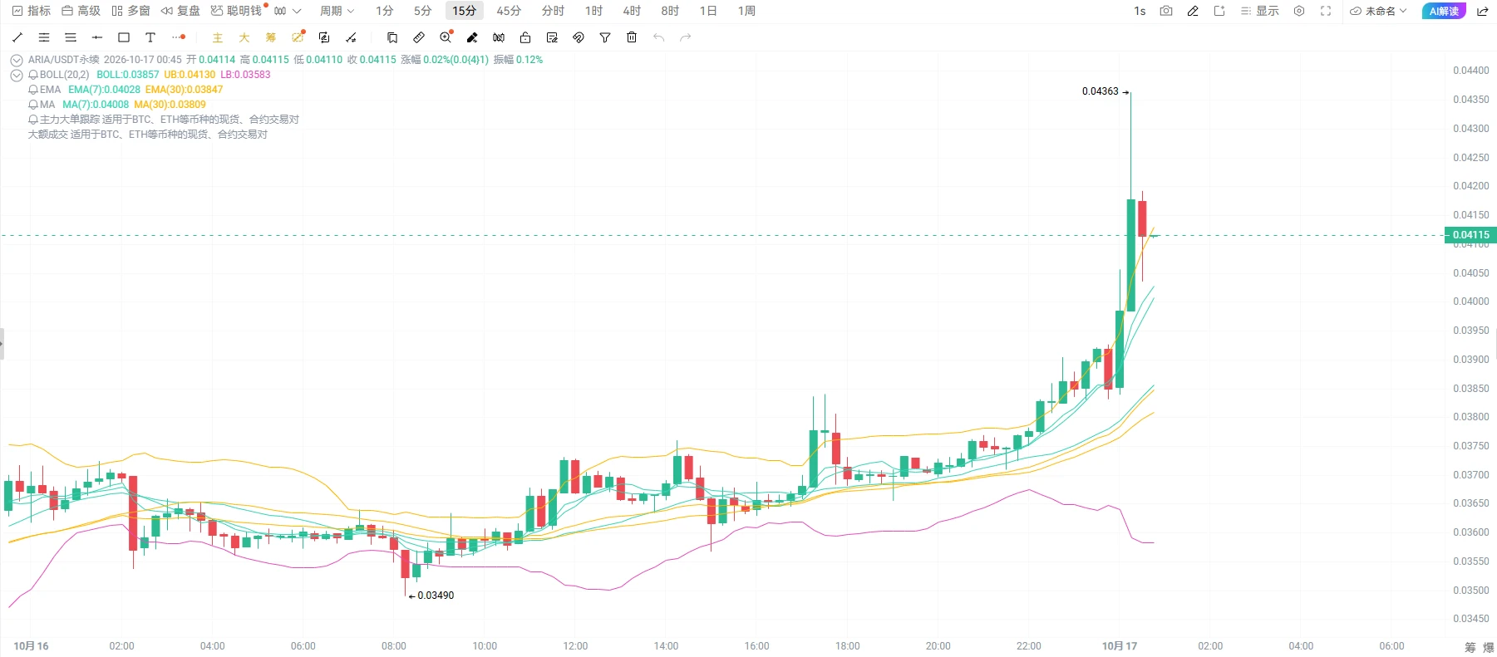
Task: Select the trend line drawing tool
Action: [x=17, y=37]
